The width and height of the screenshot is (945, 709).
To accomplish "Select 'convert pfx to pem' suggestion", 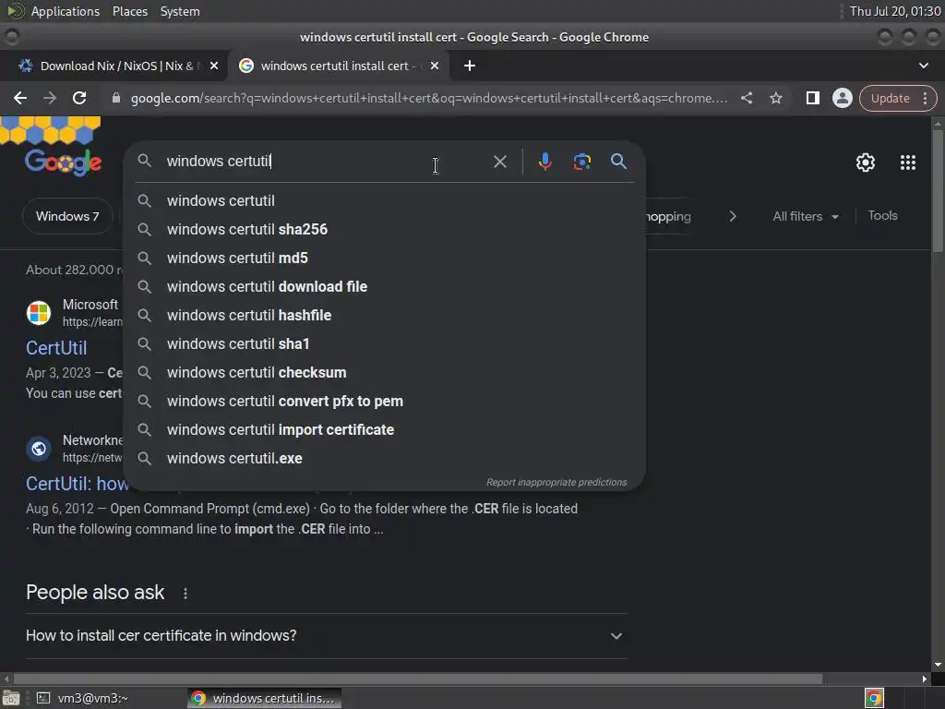I will pos(385,402).
